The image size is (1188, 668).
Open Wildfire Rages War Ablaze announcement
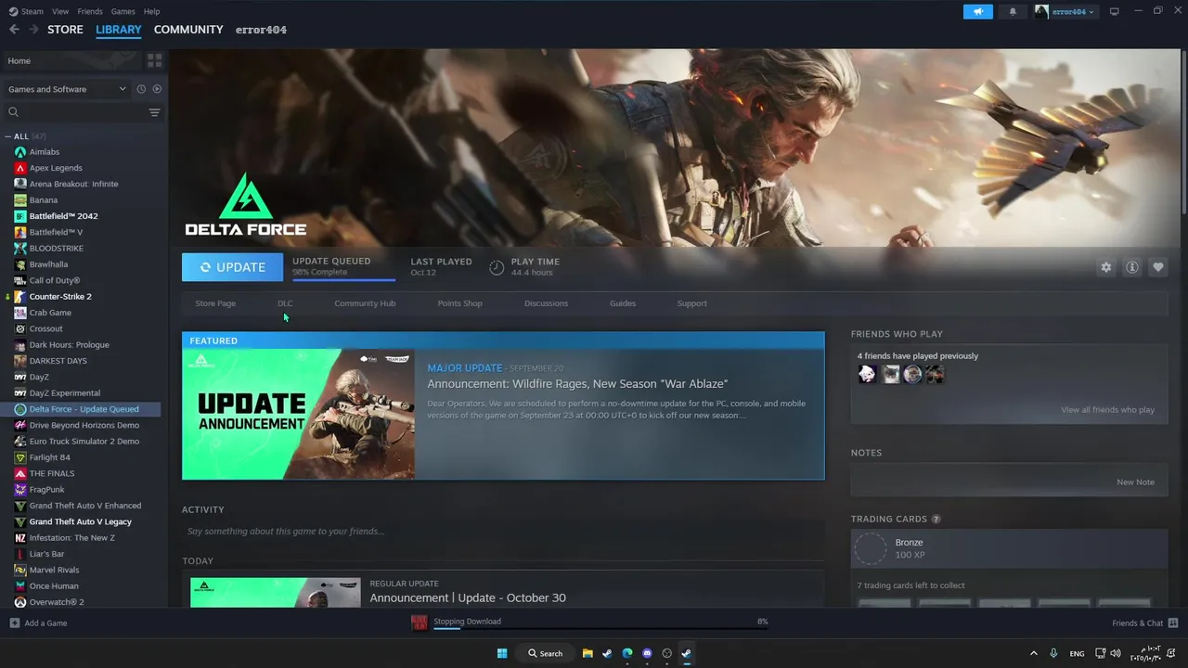tap(577, 384)
